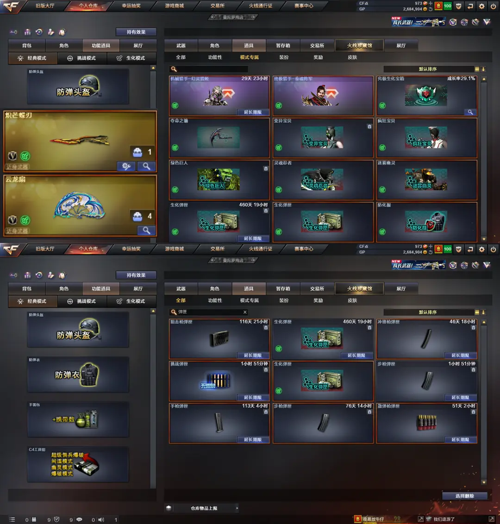Switch to 挑战模式 in the lower screenshot
Image resolution: width=500 pixels, height=524 pixels.
click(x=82, y=302)
